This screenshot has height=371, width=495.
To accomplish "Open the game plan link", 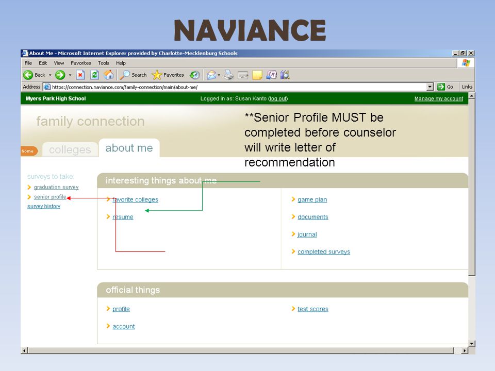I will (312, 200).
